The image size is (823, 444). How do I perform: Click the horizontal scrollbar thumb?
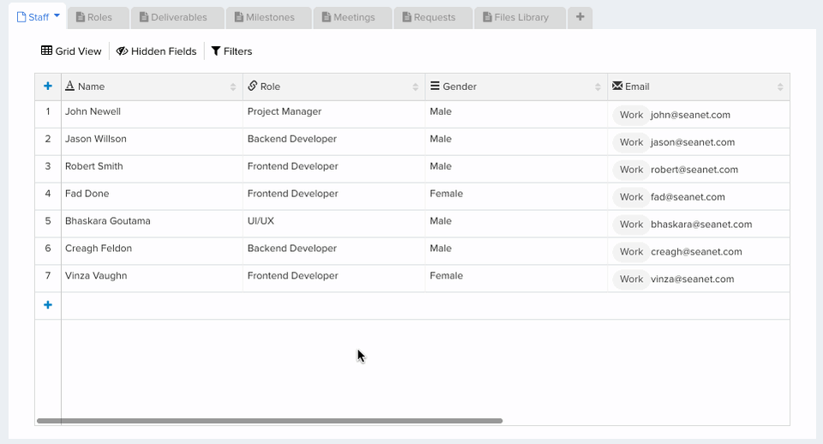[270, 421]
